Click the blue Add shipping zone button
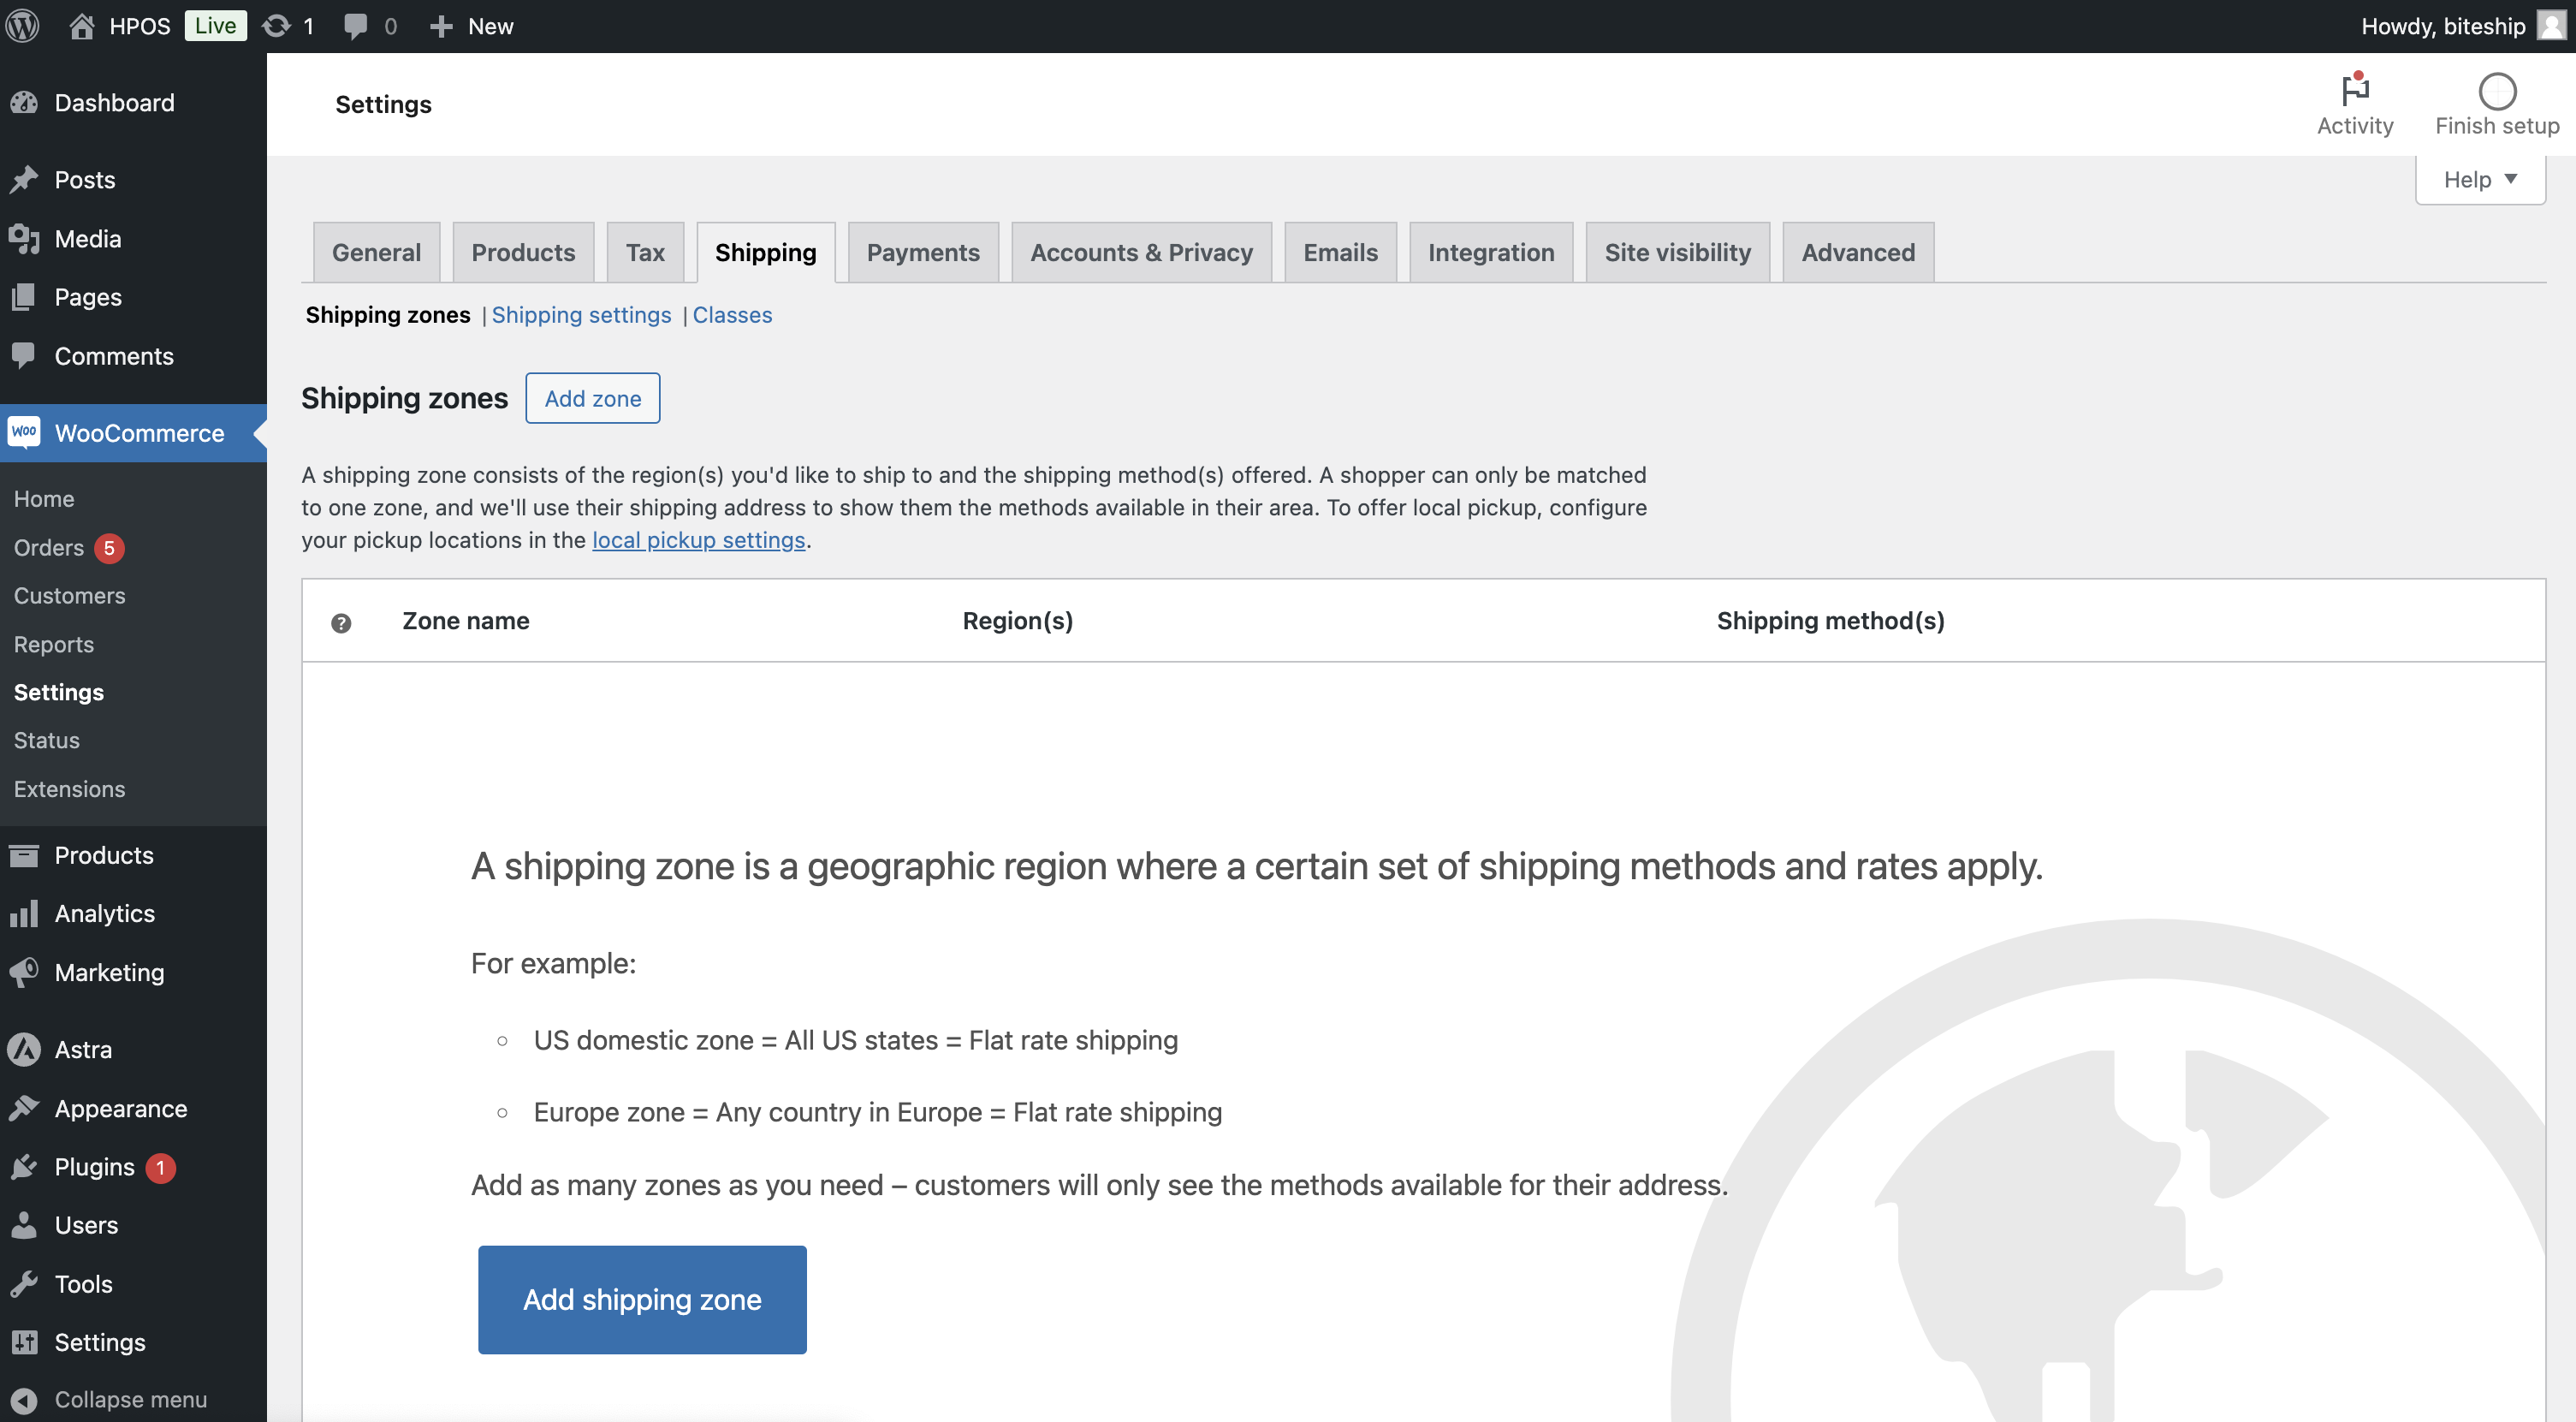2576x1422 pixels. [x=642, y=1299]
